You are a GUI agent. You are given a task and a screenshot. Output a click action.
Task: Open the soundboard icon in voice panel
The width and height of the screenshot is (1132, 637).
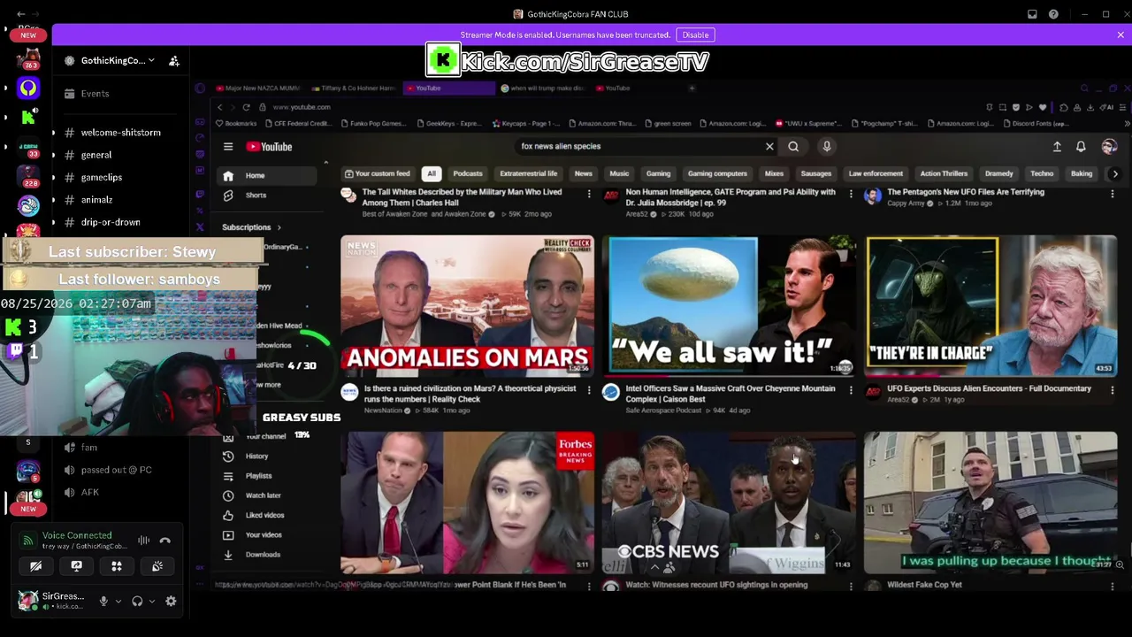(x=157, y=566)
